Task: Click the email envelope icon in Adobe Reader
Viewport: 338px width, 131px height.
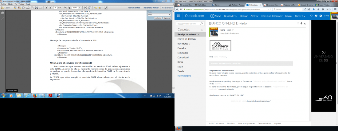Action: (41, 8)
